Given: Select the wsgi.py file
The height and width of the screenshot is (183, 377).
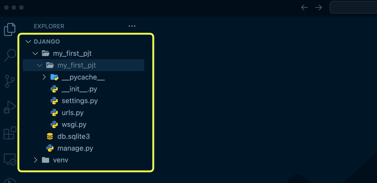Looking at the screenshot, I should pyautogui.click(x=74, y=124).
